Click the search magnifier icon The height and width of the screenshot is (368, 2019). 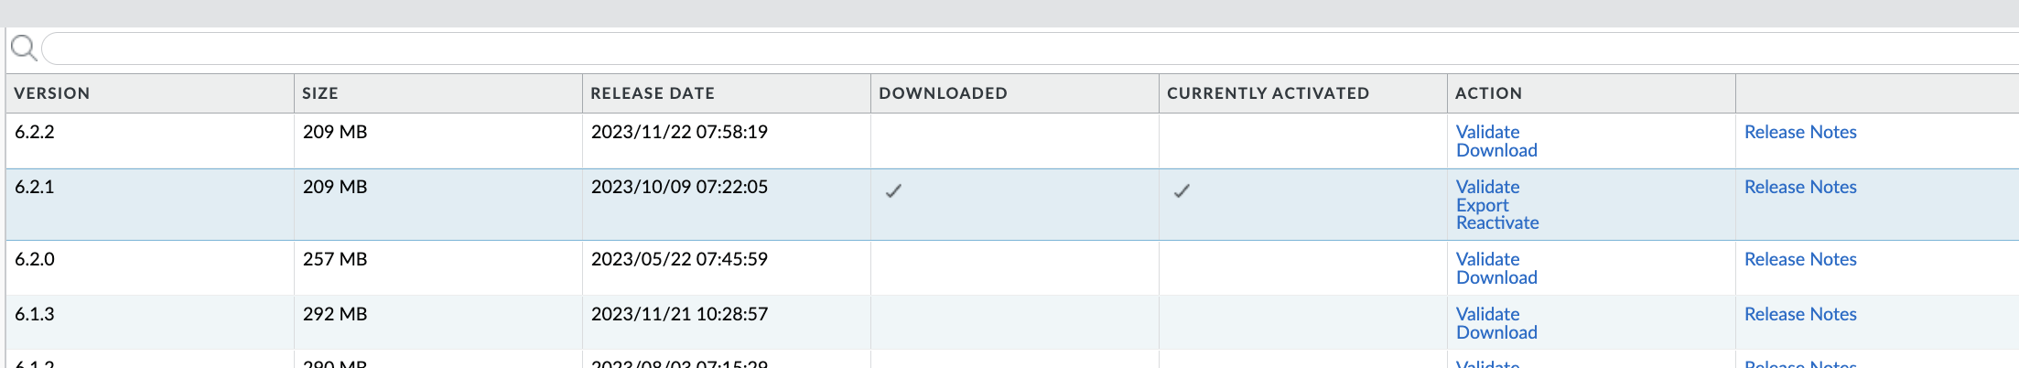coord(24,48)
